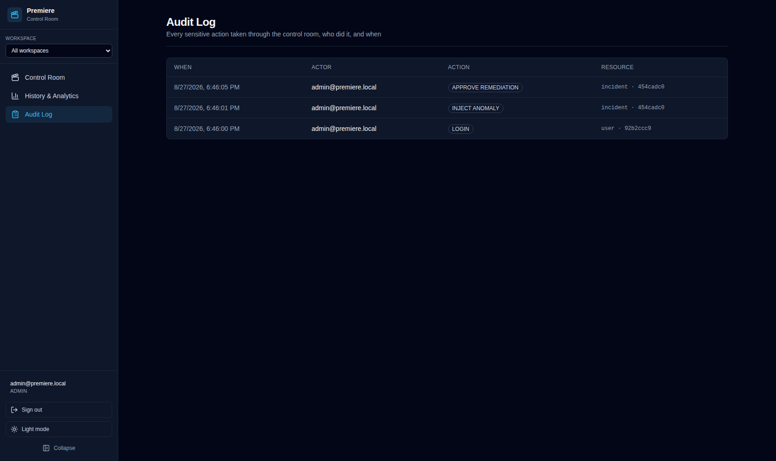Click the collapse sidebar panel icon
The height and width of the screenshot is (461, 776).
point(46,448)
